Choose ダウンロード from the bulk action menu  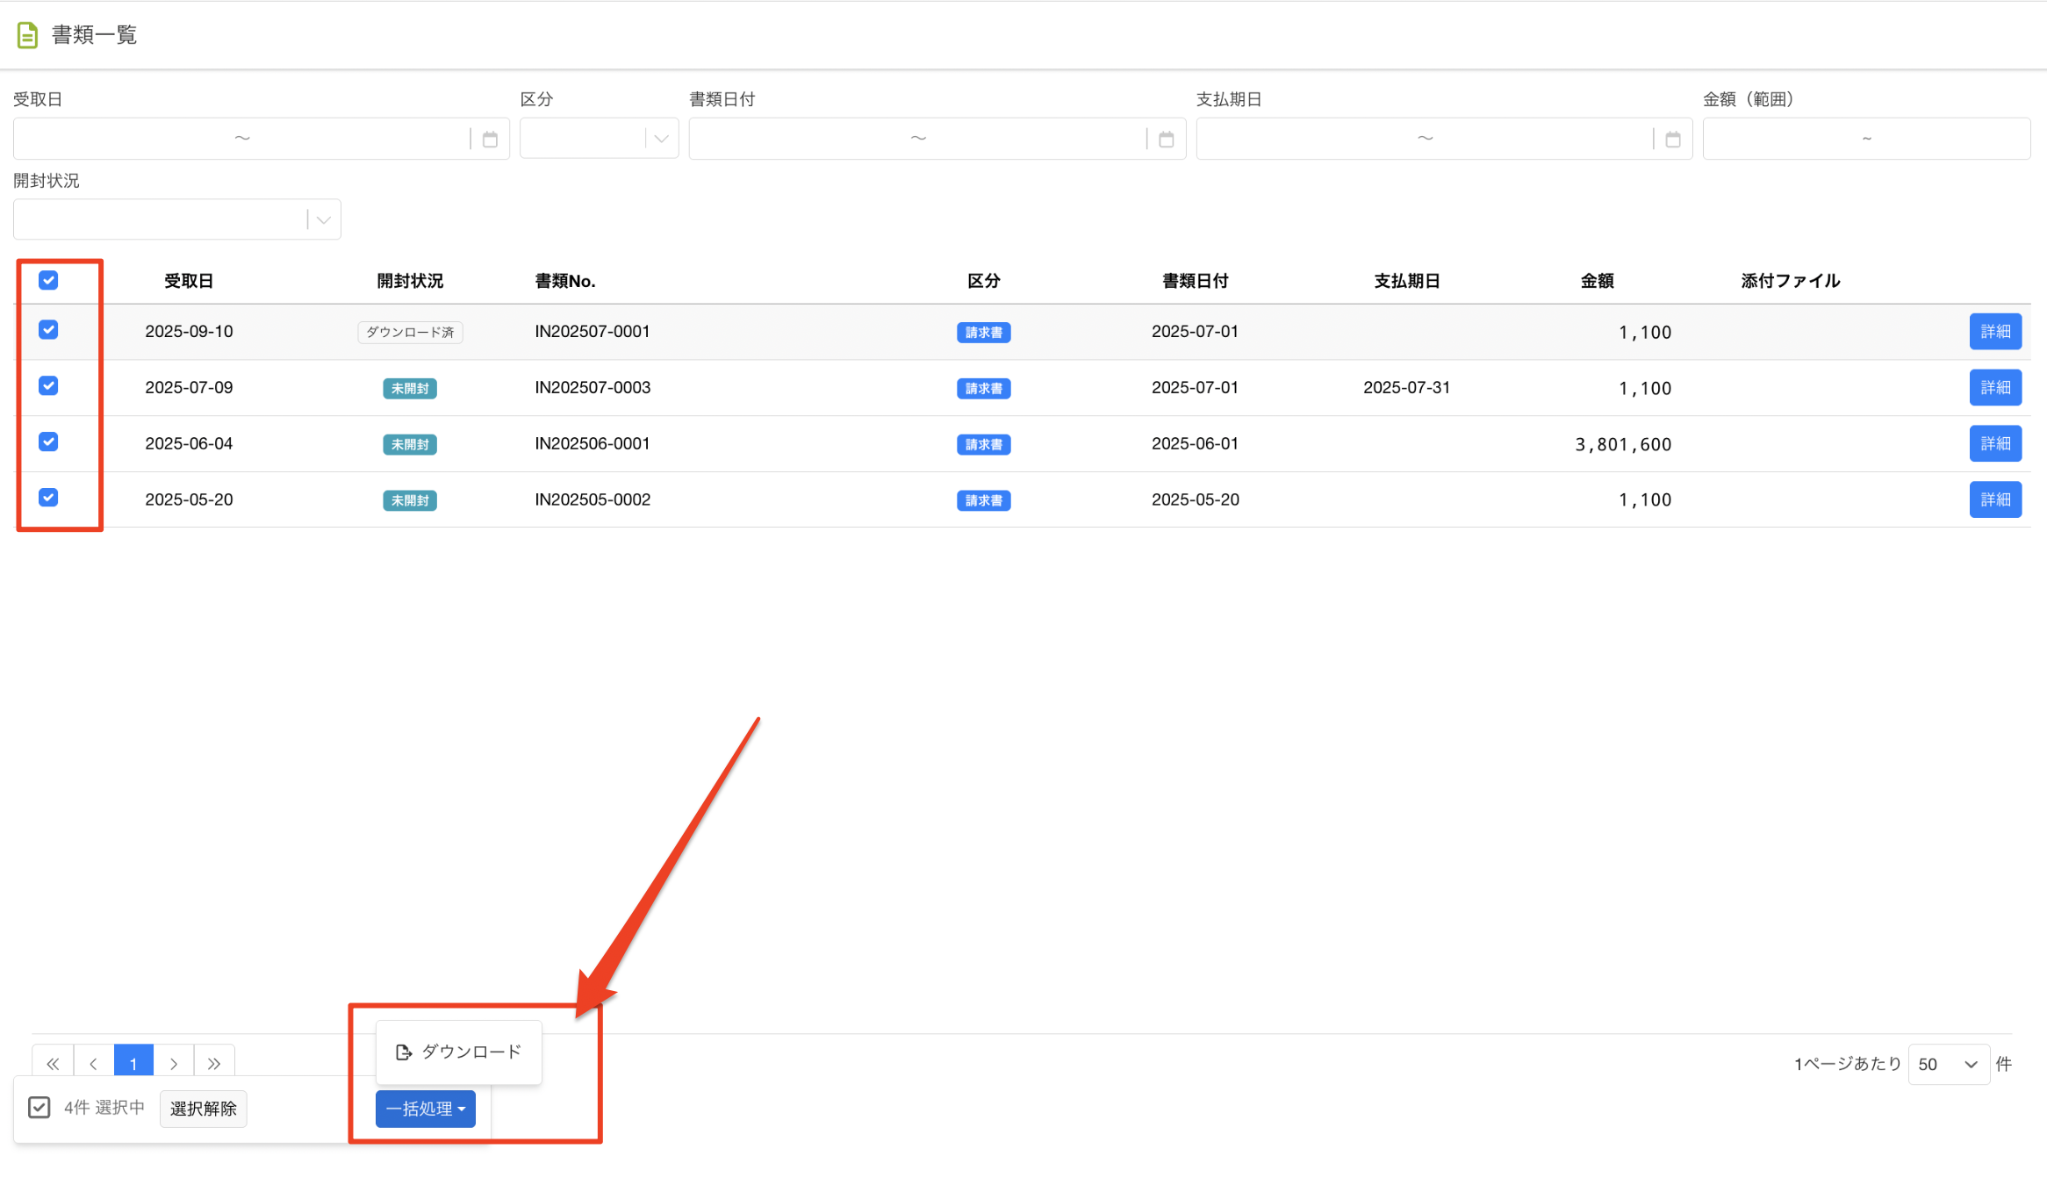pos(458,1052)
